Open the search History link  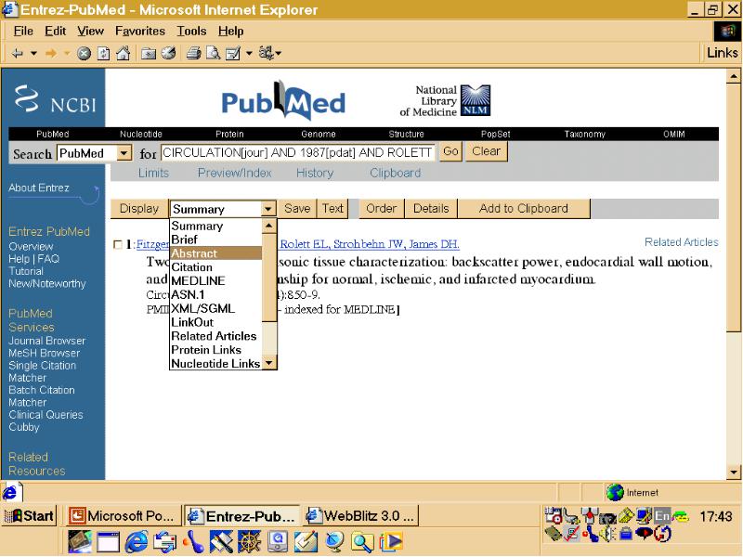(315, 174)
